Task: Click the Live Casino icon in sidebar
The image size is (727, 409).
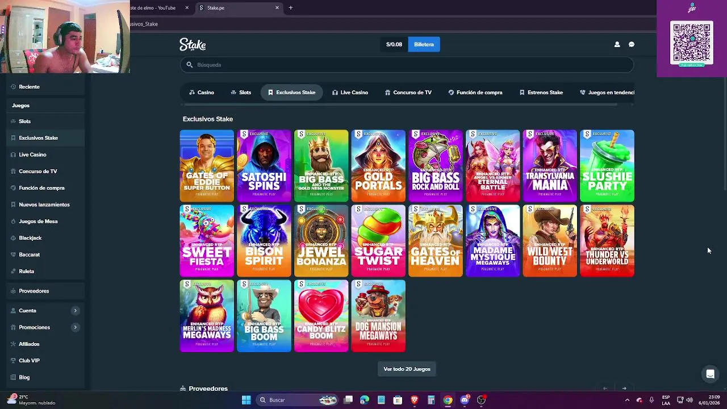Action: pyautogui.click(x=12, y=155)
